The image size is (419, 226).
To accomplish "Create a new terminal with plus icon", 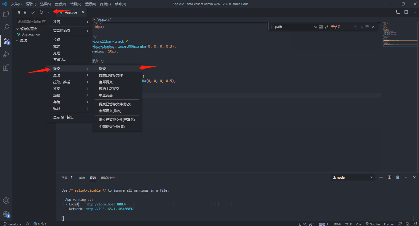I will coord(381,177).
